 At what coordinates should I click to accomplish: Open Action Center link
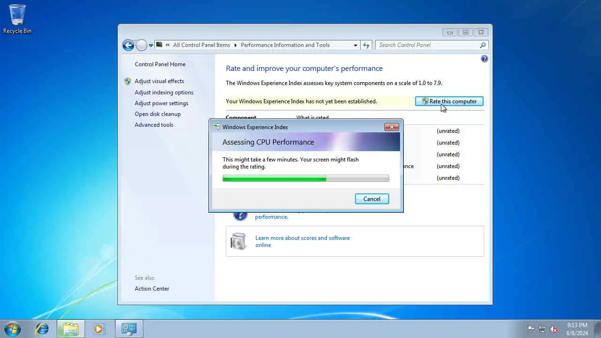click(152, 289)
